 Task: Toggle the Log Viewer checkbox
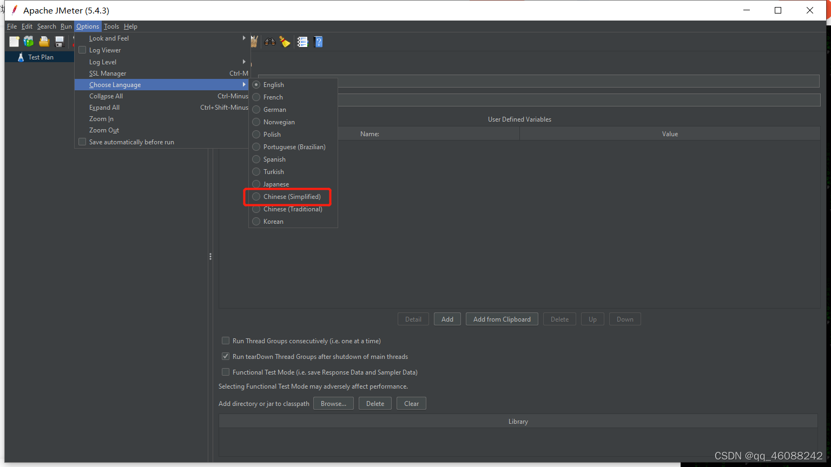pyautogui.click(x=82, y=50)
